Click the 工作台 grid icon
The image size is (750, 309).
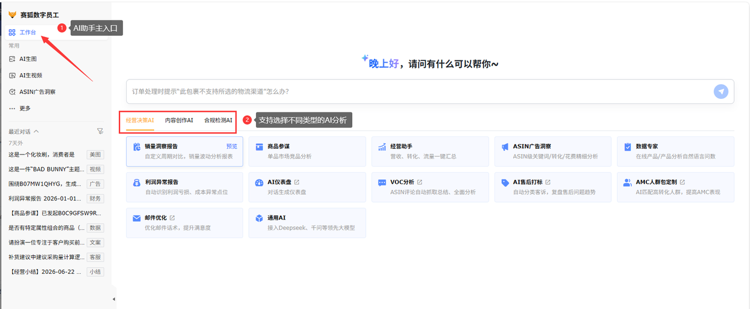click(x=12, y=32)
